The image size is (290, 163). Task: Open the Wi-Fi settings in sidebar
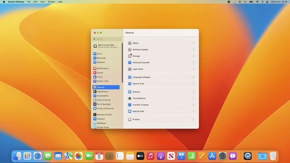[x=106, y=54]
